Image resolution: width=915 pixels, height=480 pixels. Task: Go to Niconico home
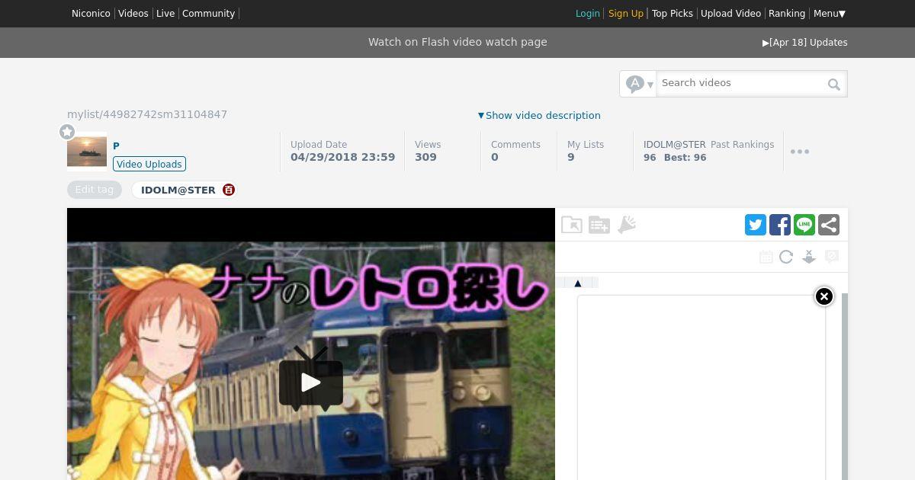coord(91,14)
